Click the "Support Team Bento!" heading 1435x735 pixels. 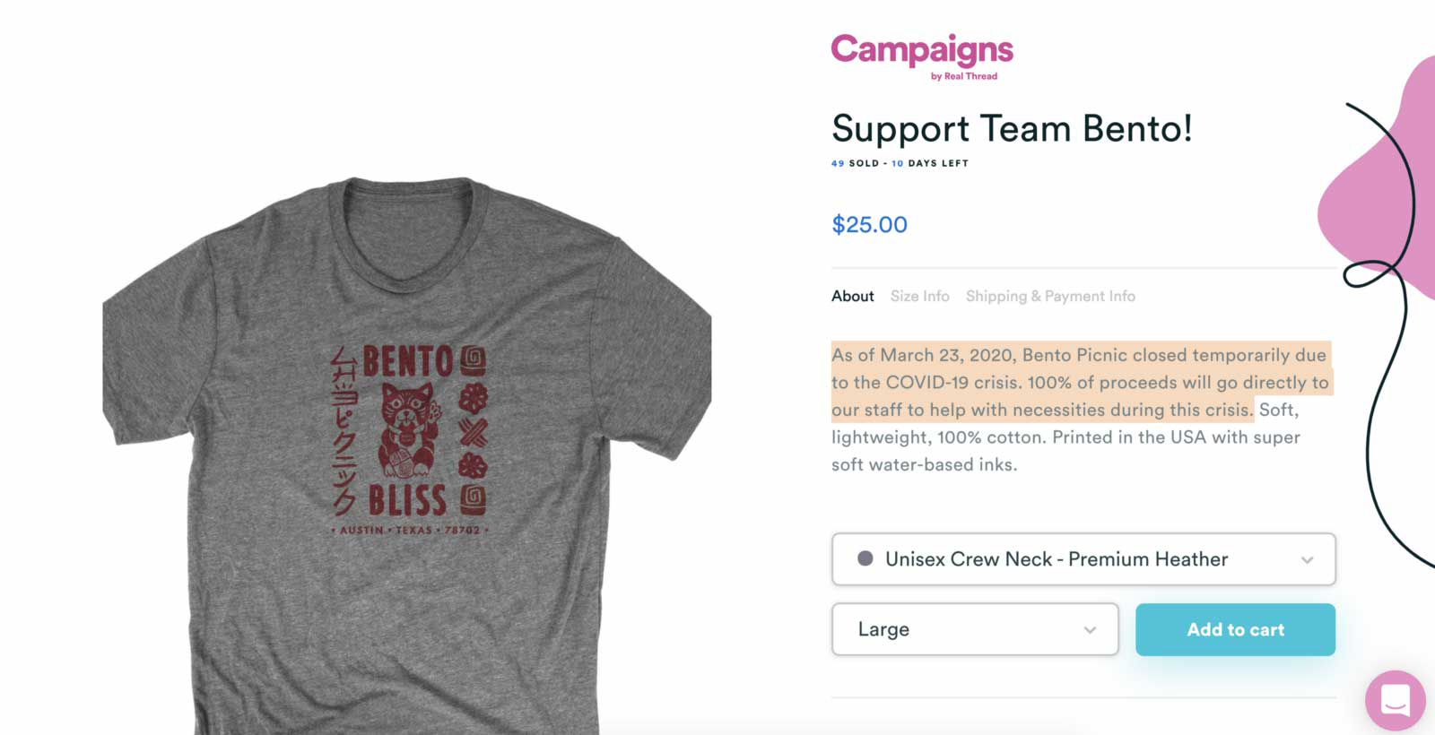pyautogui.click(x=1012, y=129)
